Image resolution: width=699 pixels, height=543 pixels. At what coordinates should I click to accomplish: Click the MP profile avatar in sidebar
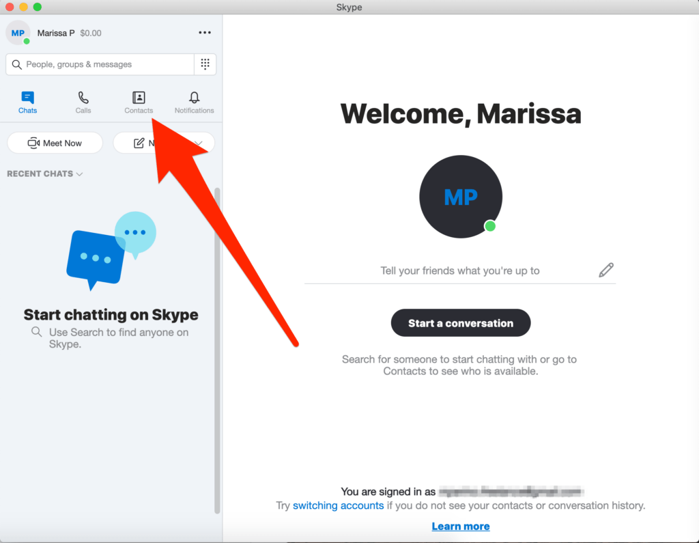pos(18,33)
